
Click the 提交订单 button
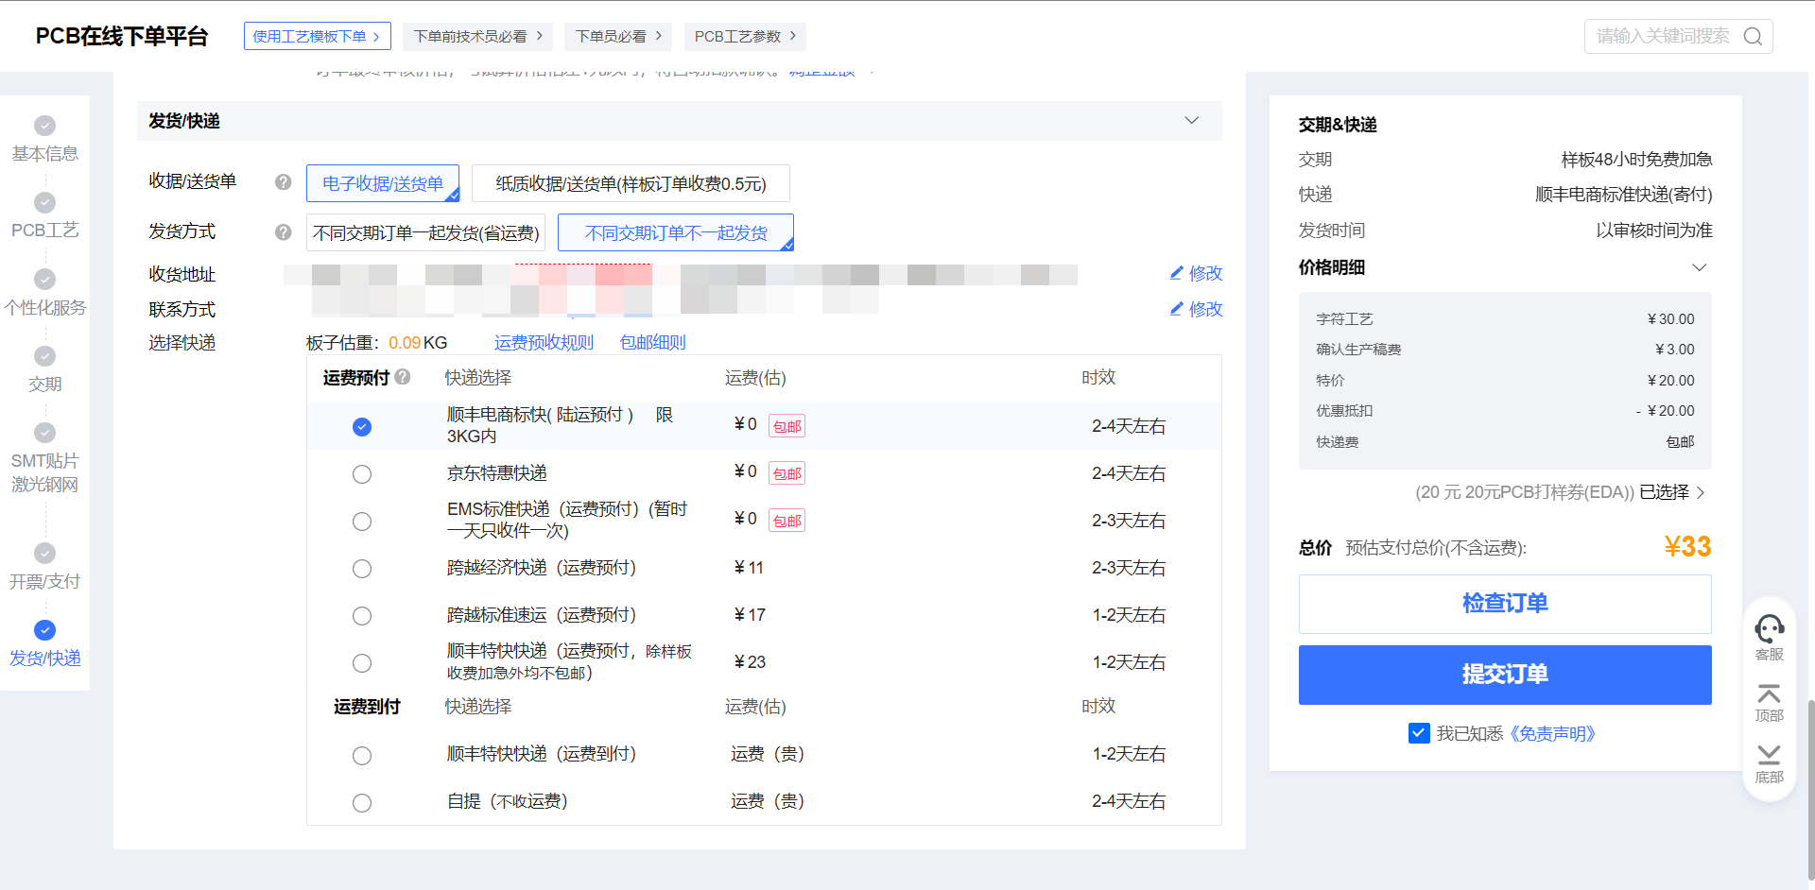point(1505,675)
